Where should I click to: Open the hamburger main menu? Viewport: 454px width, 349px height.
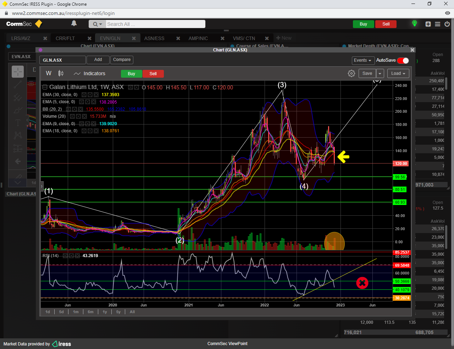click(x=438, y=24)
